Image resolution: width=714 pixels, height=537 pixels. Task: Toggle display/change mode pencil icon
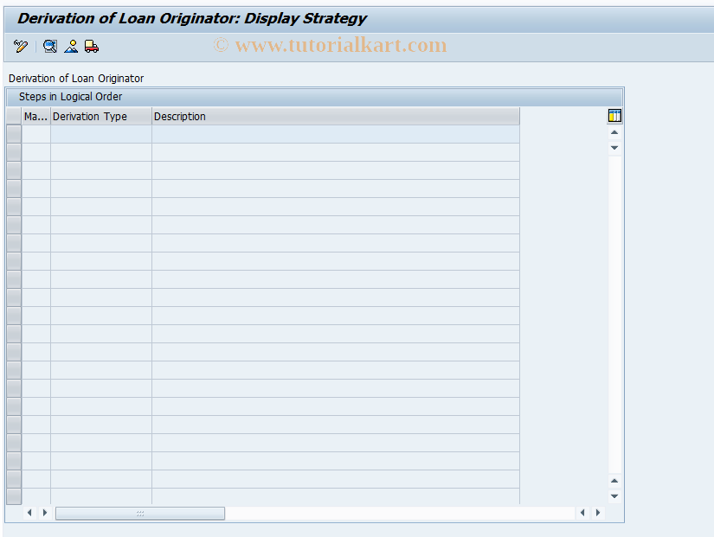[21, 47]
